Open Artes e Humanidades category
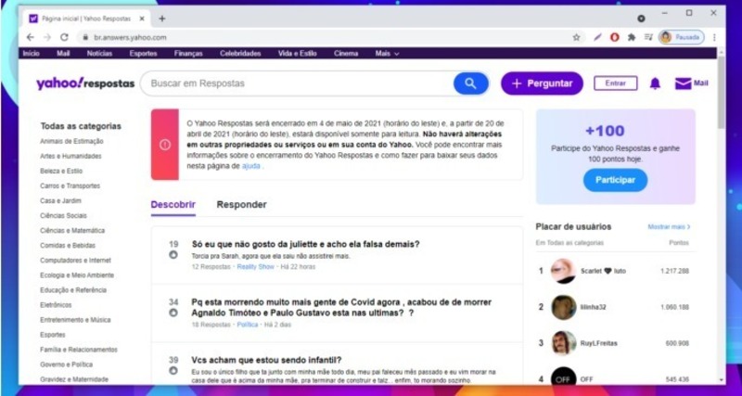 (x=70, y=156)
